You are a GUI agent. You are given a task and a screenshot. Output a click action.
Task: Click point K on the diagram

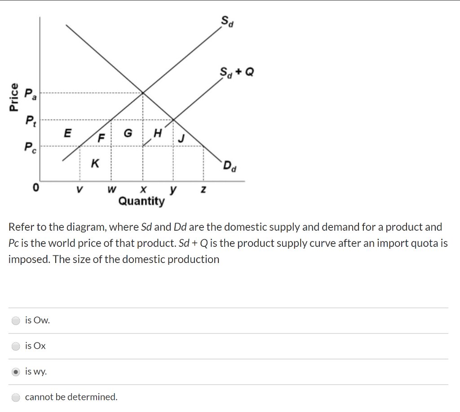pyautogui.click(x=95, y=163)
